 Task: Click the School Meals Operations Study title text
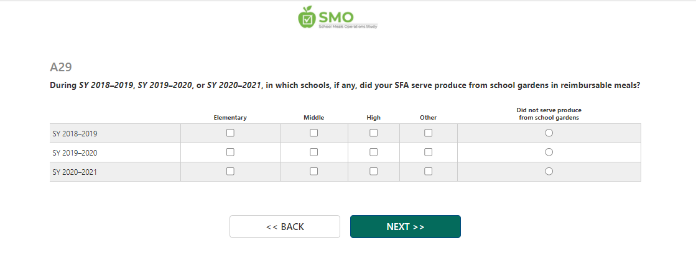point(348,27)
